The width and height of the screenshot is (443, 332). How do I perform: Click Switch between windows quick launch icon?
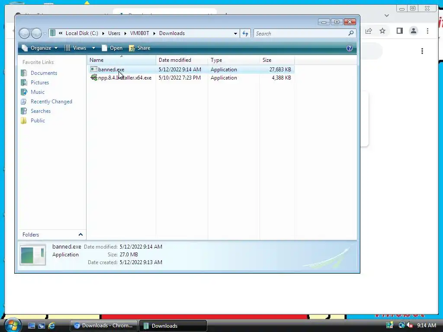[41, 326]
